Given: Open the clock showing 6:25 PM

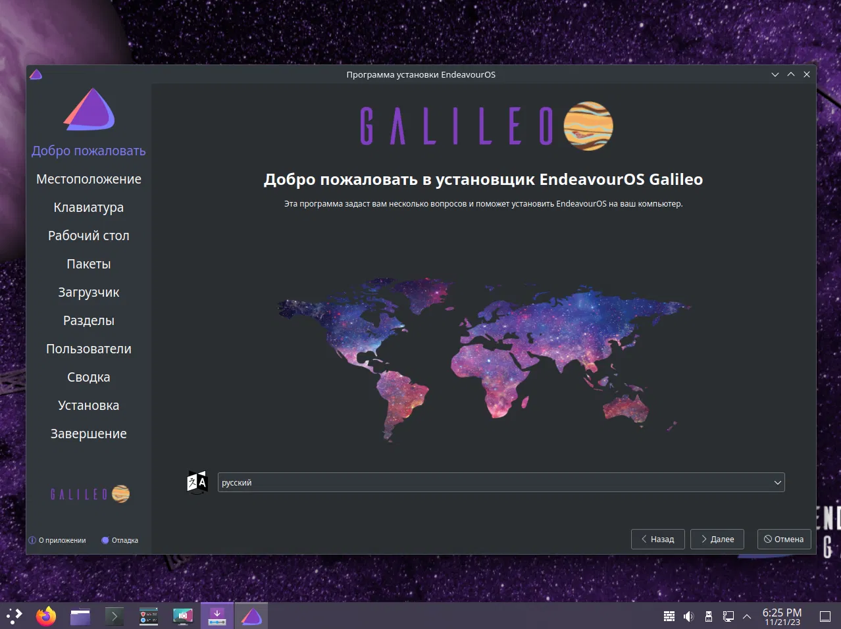Looking at the screenshot, I should pos(782,616).
